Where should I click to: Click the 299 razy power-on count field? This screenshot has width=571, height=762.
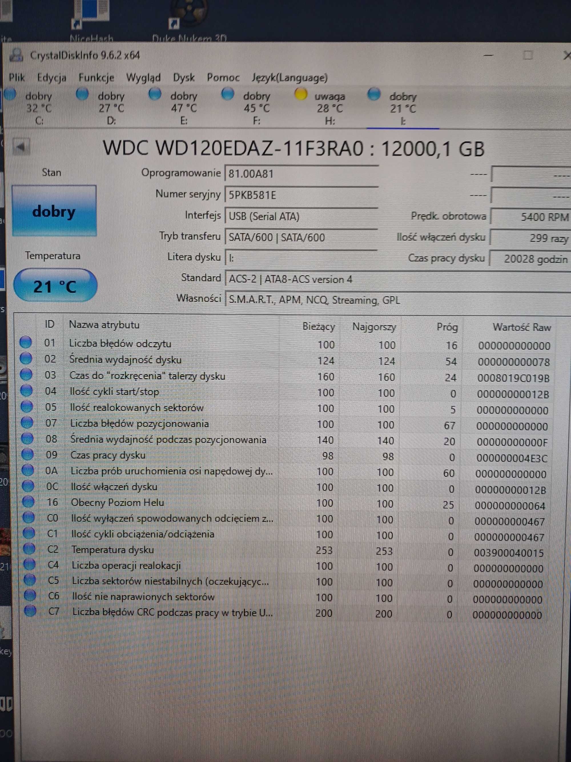click(530, 238)
